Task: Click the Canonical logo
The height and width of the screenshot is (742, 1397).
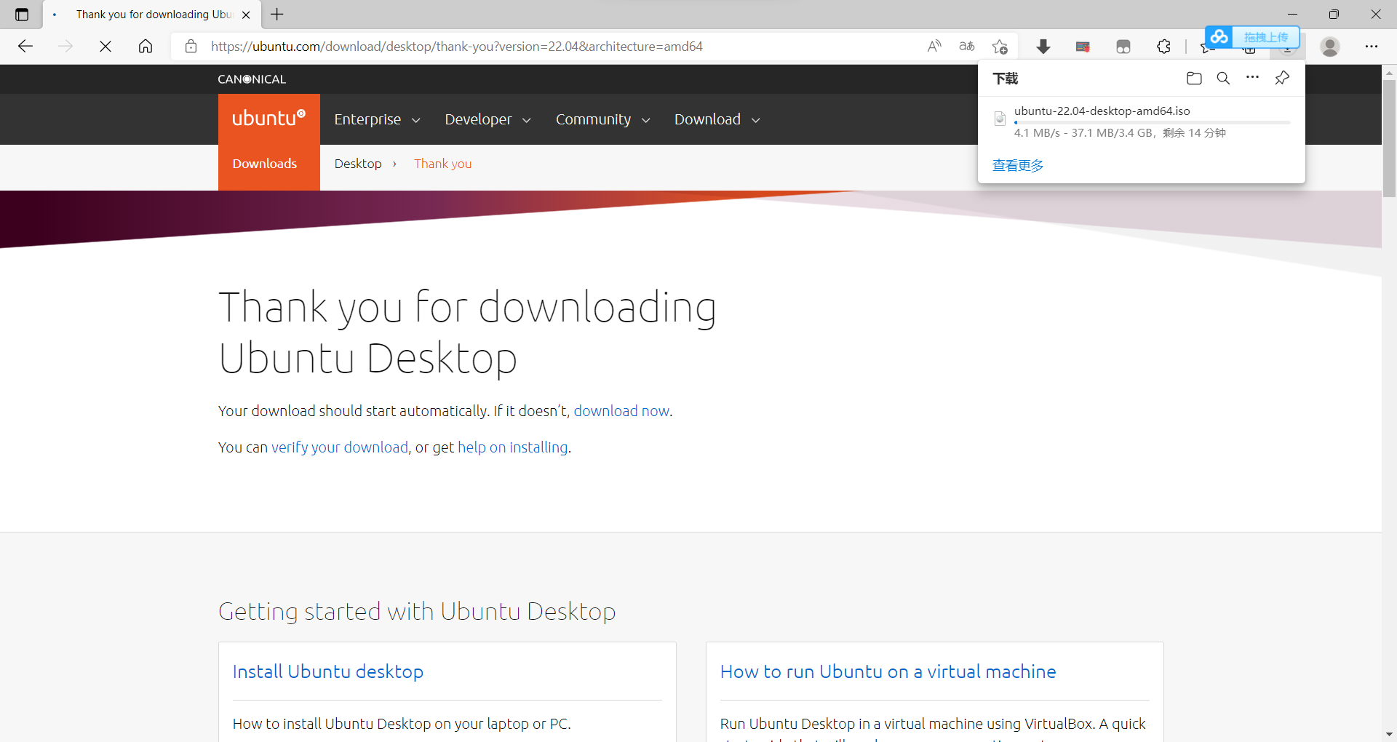Action: click(x=252, y=79)
